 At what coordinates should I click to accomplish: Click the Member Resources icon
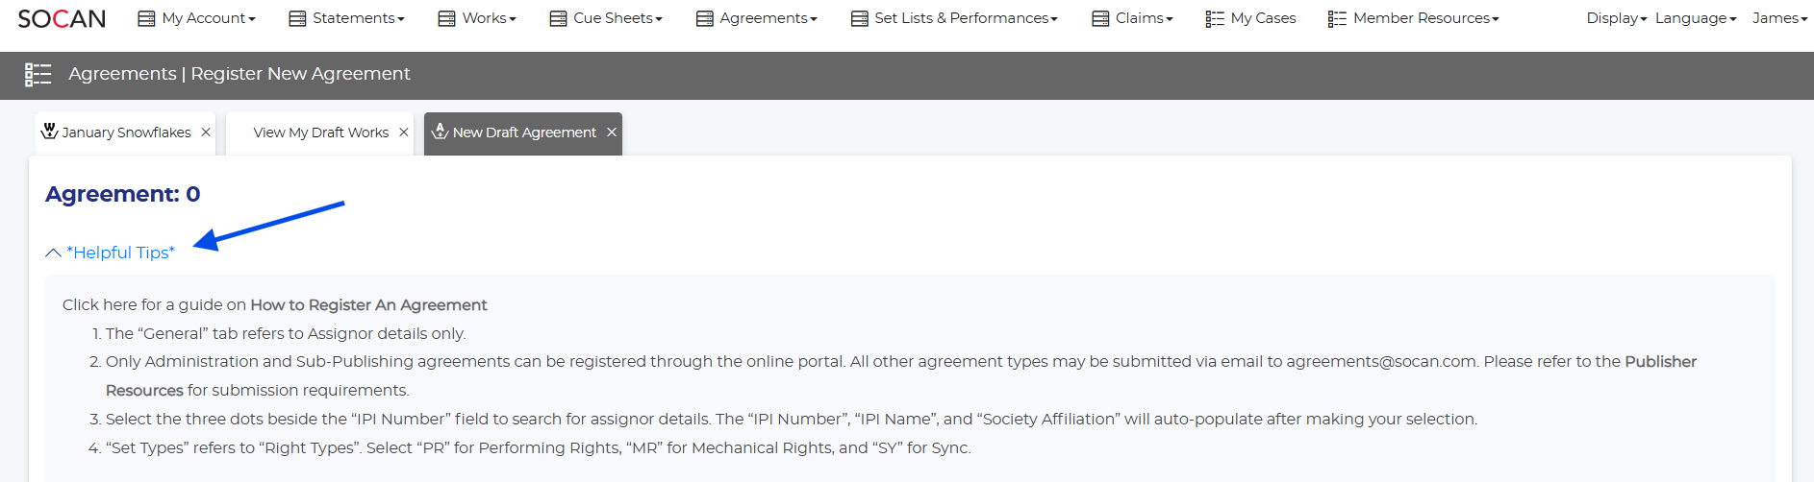1337,18
